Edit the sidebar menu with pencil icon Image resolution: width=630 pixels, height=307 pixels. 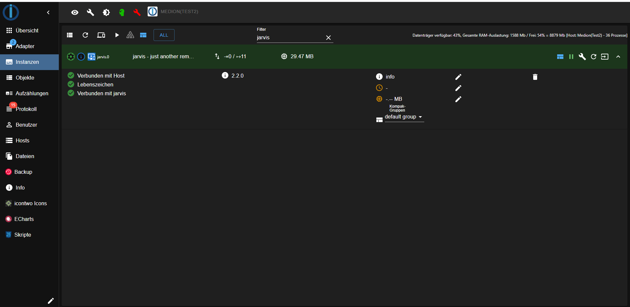click(x=51, y=301)
